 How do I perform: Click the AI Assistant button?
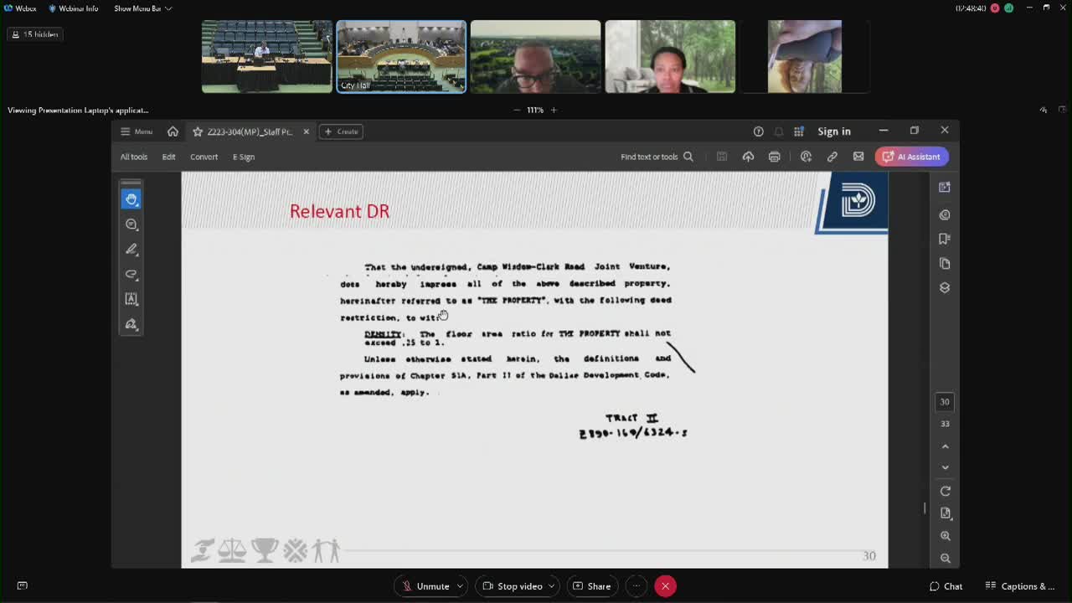coord(912,157)
